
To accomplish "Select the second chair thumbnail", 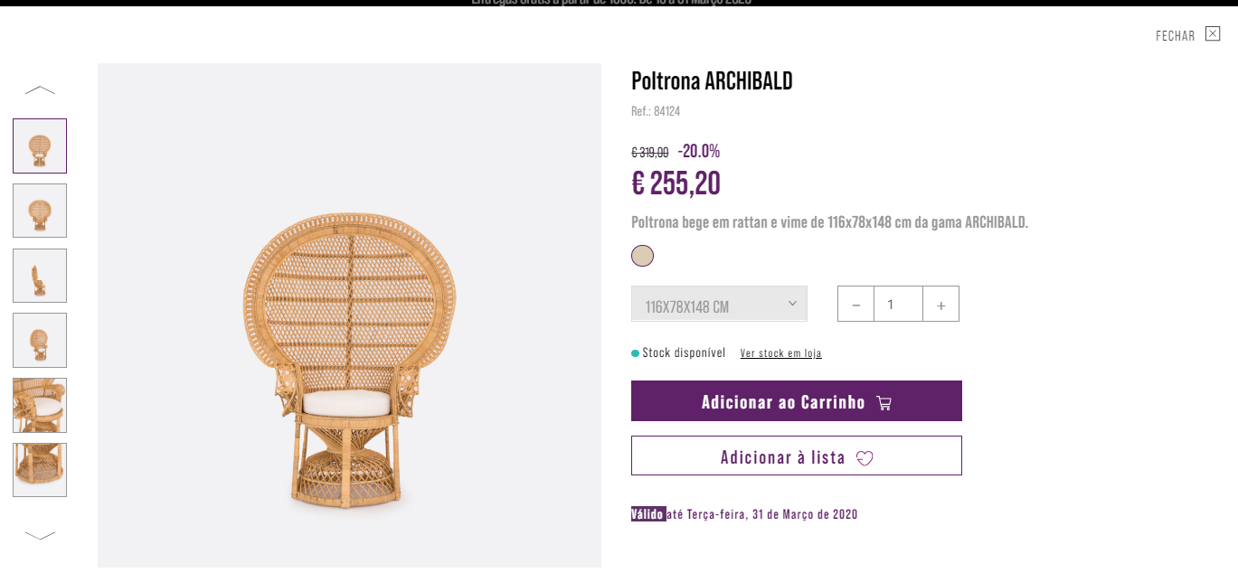I will point(40,211).
